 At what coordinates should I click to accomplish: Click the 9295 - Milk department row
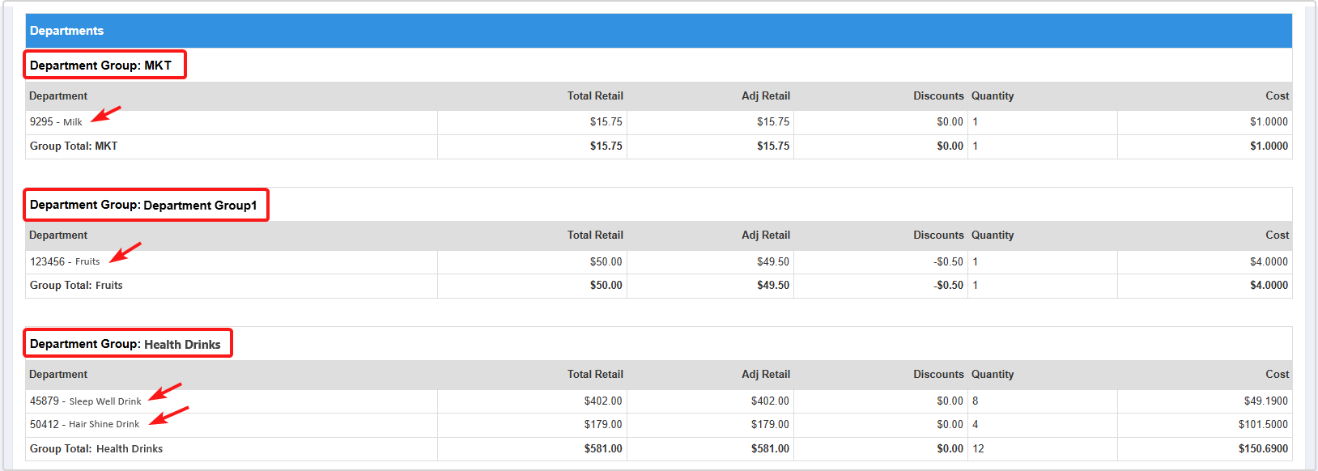56,122
